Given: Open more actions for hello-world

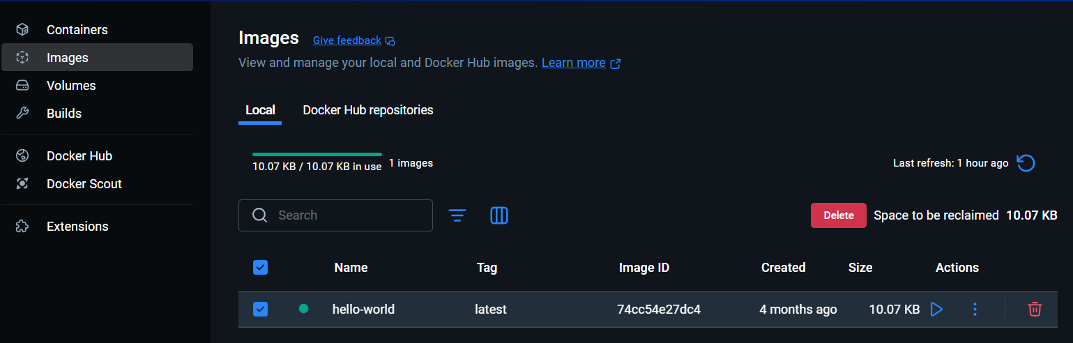Looking at the screenshot, I should pyautogui.click(x=975, y=309).
